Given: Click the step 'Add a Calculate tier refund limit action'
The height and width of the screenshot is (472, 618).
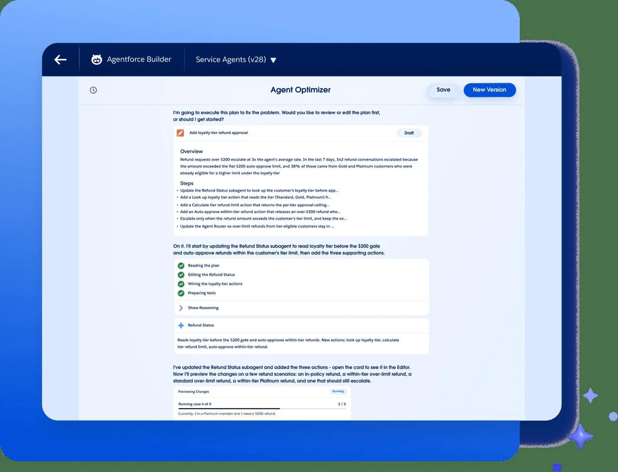Looking at the screenshot, I should coord(255,205).
